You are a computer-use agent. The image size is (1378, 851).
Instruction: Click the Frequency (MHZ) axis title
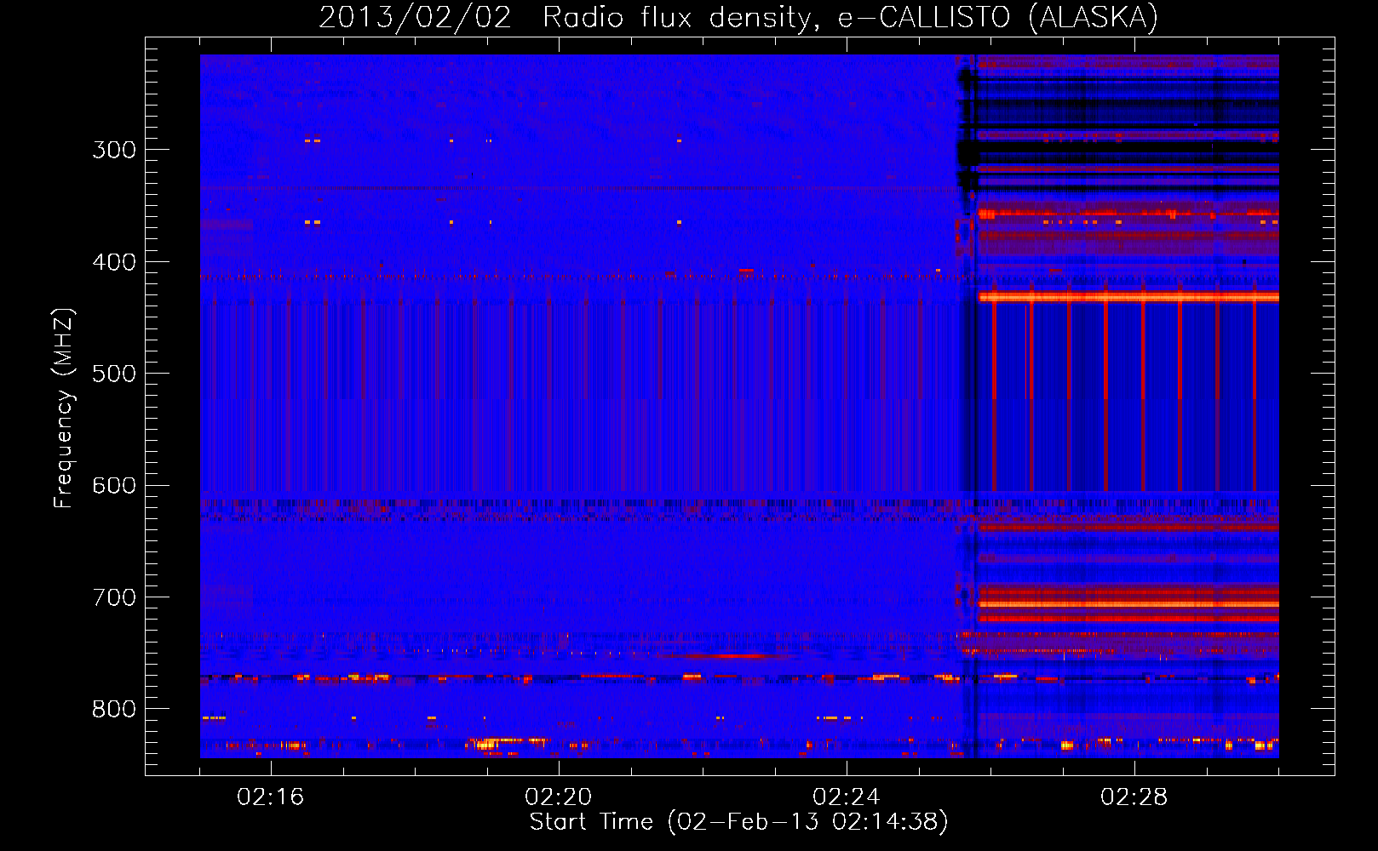(65, 408)
